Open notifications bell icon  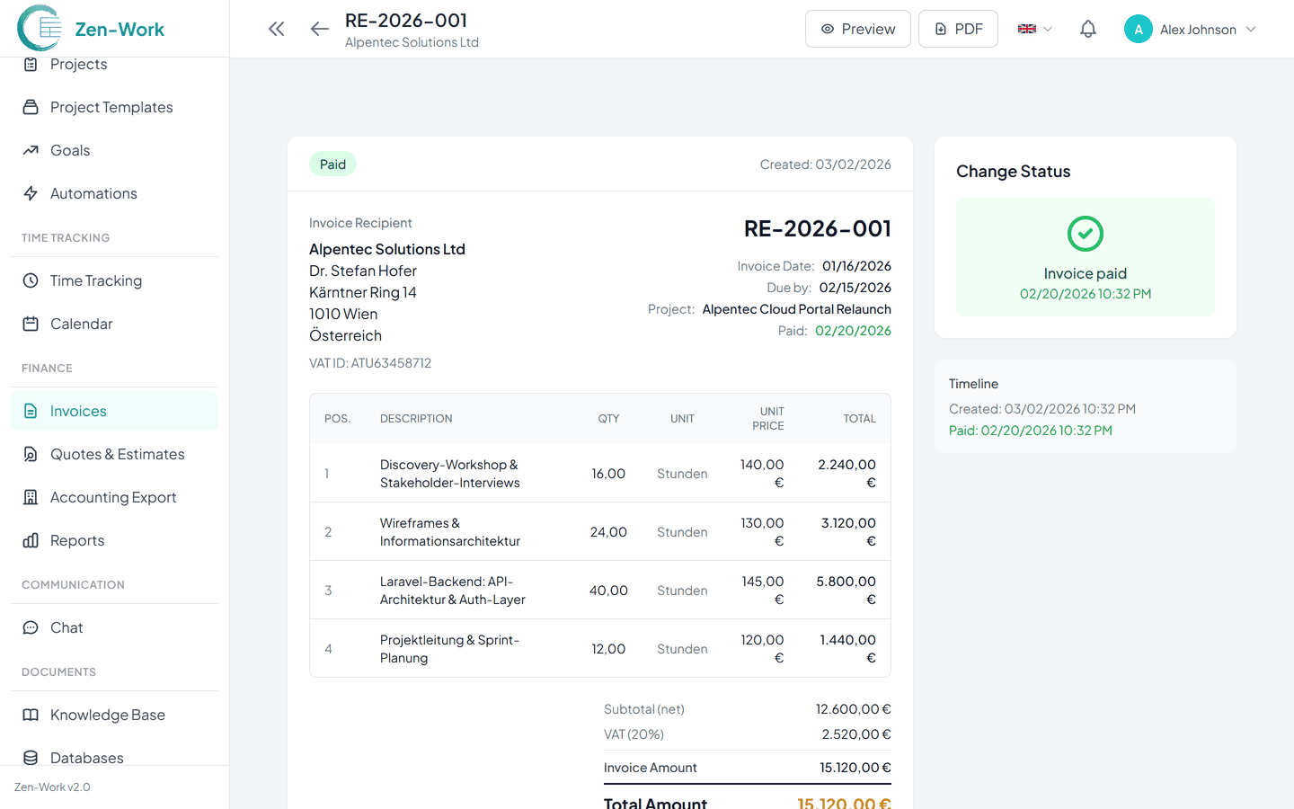(x=1087, y=29)
